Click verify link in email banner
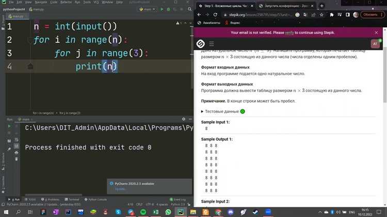The width and height of the screenshot is (387, 217). click(x=289, y=32)
